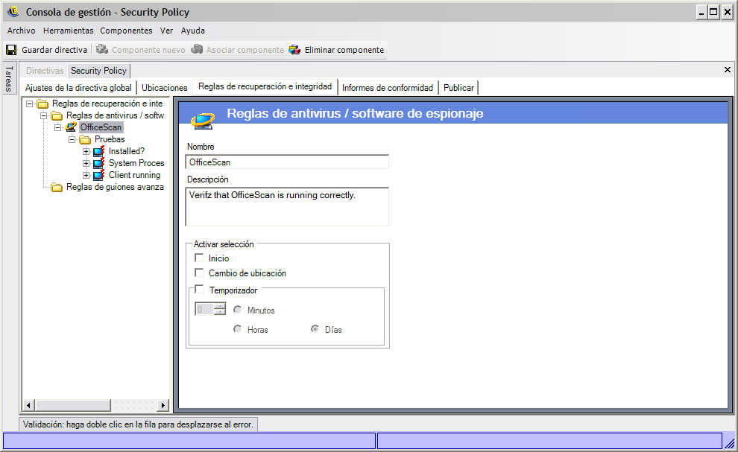Image resolution: width=738 pixels, height=452 pixels.
Task: Select the Installed? tree item
Action: point(127,151)
